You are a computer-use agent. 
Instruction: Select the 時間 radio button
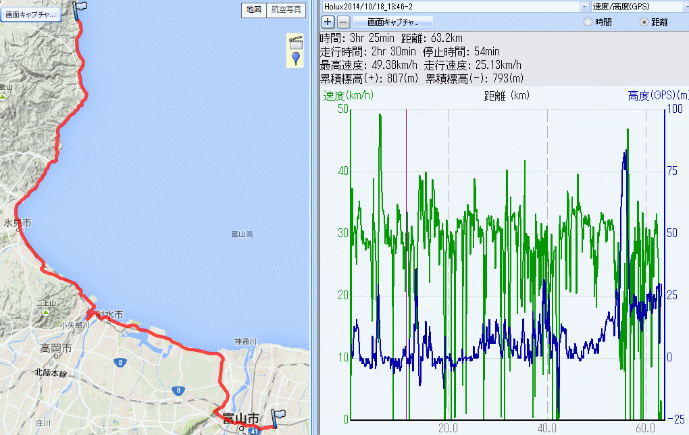(588, 22)
